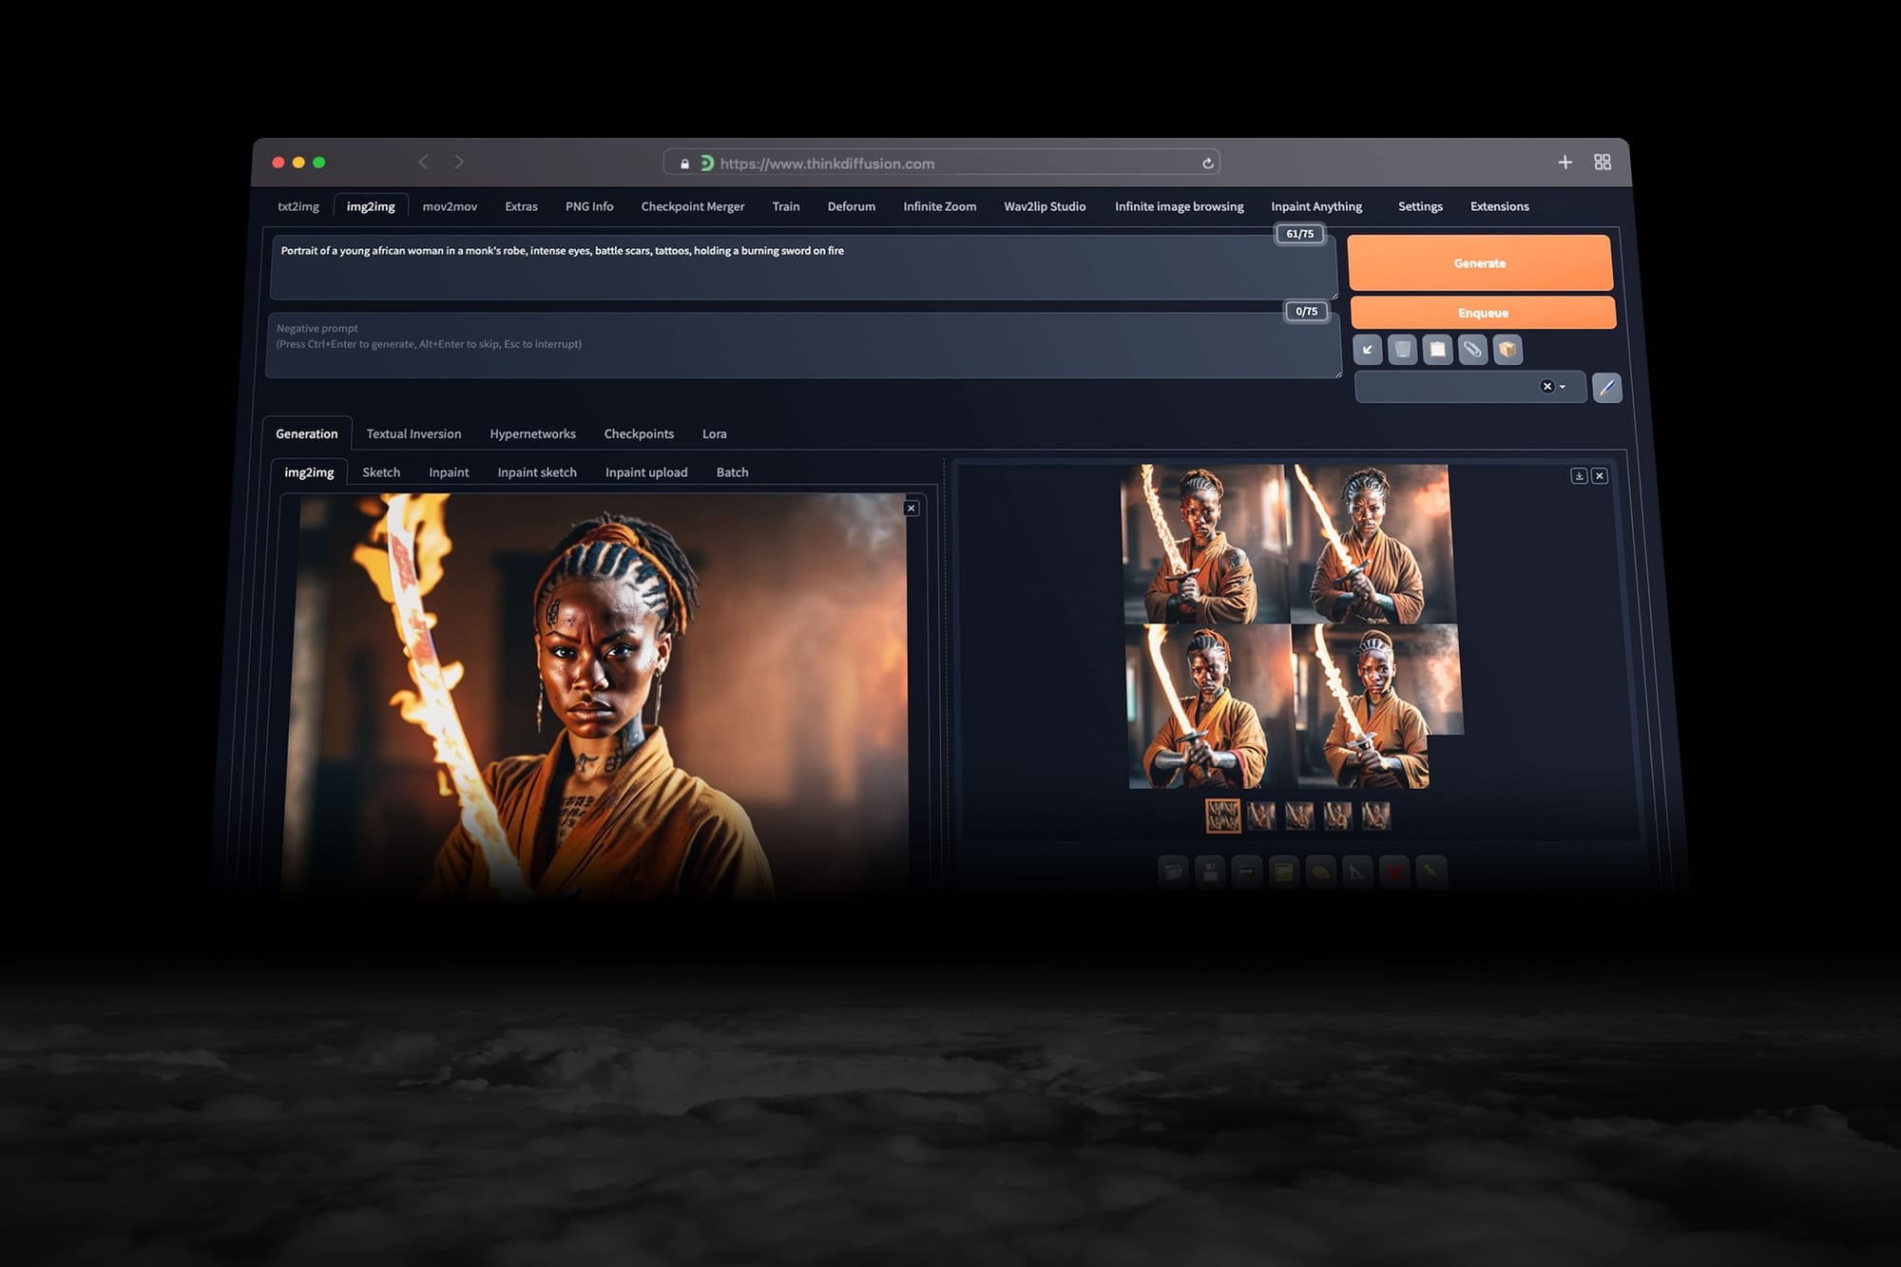Click the trash icon to clear prompt
This screenshot has height=1267, width=1901.
coord(1402,350)
